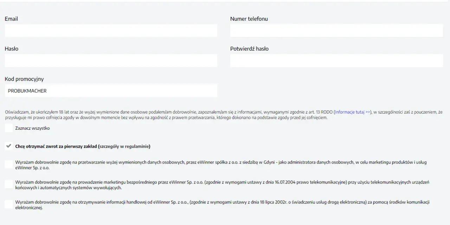Click the promo code field containing PROBUKMACHER

(111, 91)
